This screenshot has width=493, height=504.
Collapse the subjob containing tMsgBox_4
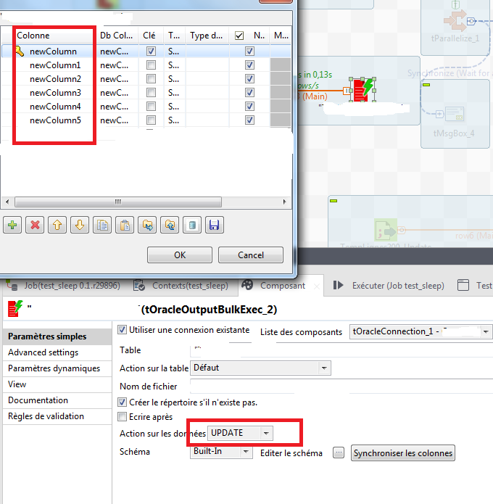(x=426, y=85)
